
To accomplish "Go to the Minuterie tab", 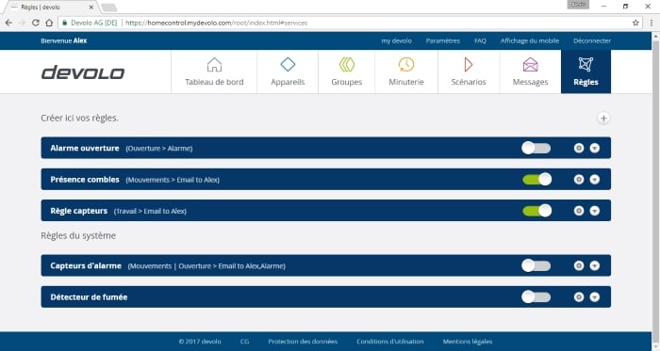I will click(406, 72).
